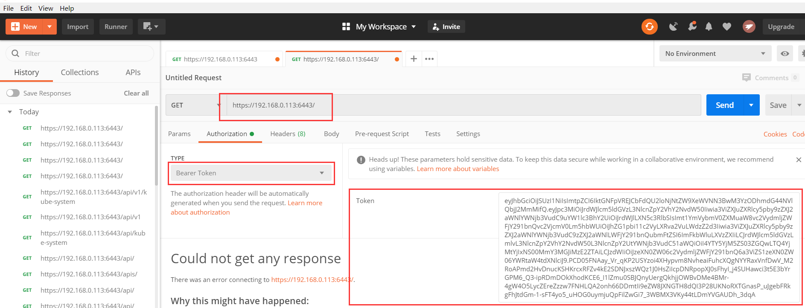Click the Import button
Image resolution: width=805 pixels, height=308 pixels.
(x=78, y=26)
